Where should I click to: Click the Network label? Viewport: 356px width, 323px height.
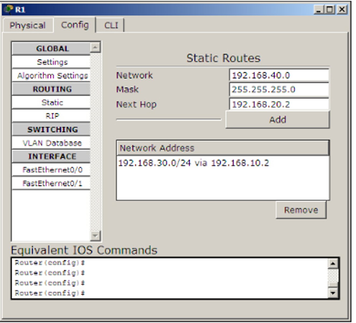point(134,75)
